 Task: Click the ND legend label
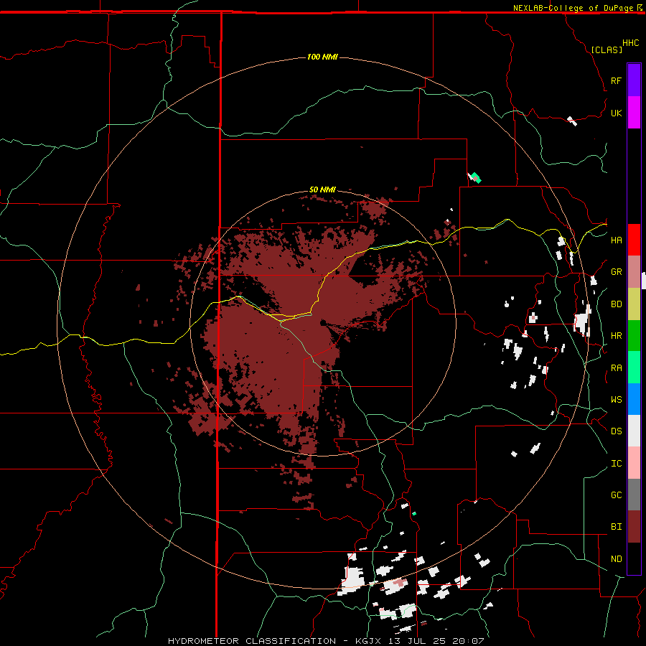pos(616,559)
